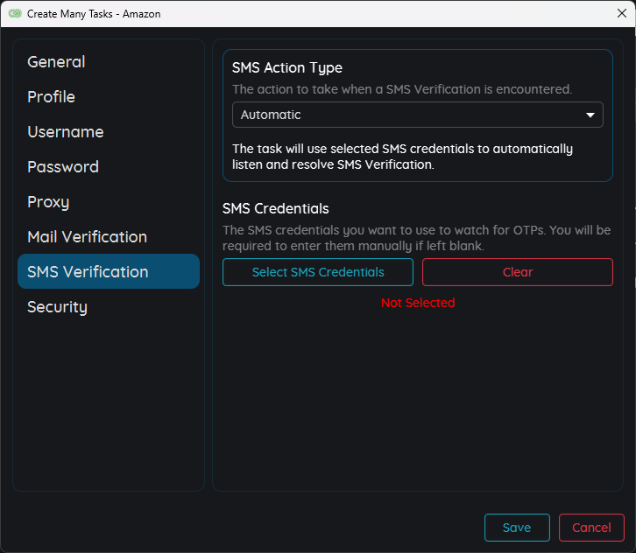Go to the Username tab

(65, 132)
